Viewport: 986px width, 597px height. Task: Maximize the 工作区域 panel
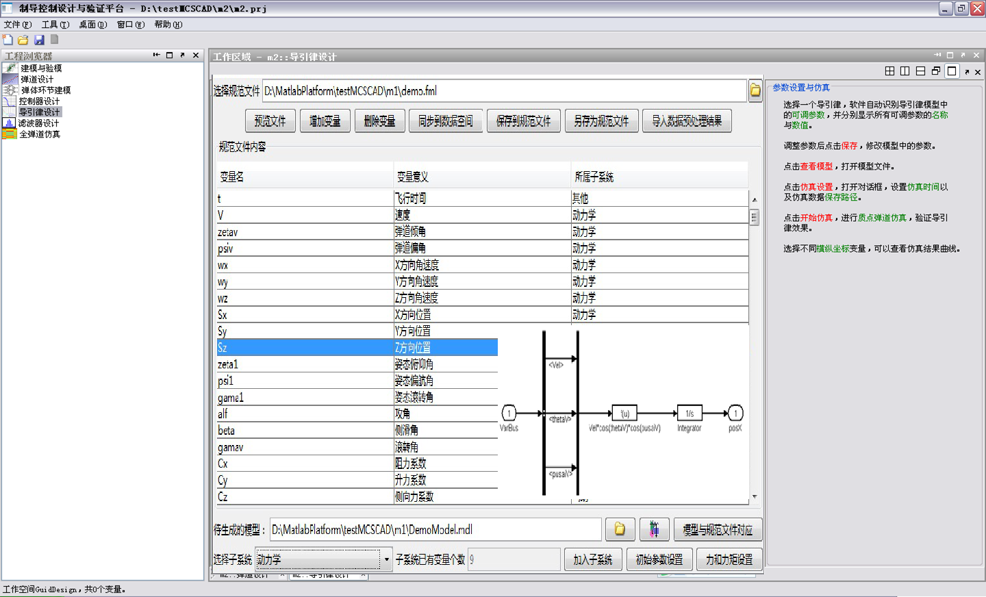coord(950,55)
